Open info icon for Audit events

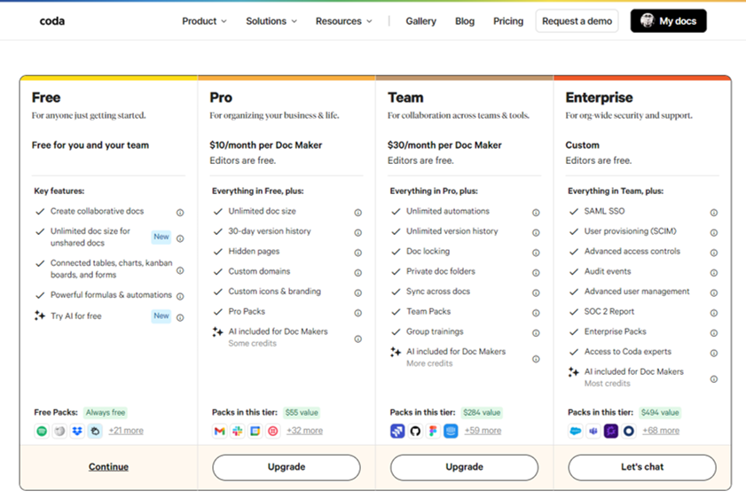click(x=714, y=272)
